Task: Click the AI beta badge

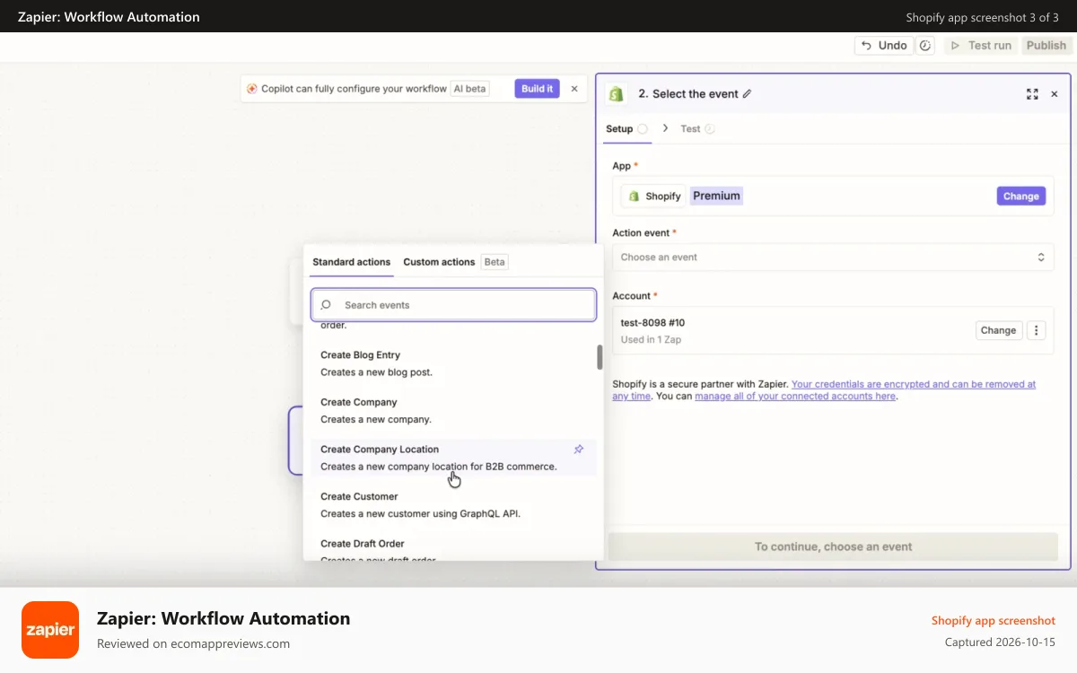Action: tap(469, 89)
